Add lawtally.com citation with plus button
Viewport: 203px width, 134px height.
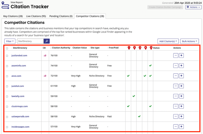181,96
